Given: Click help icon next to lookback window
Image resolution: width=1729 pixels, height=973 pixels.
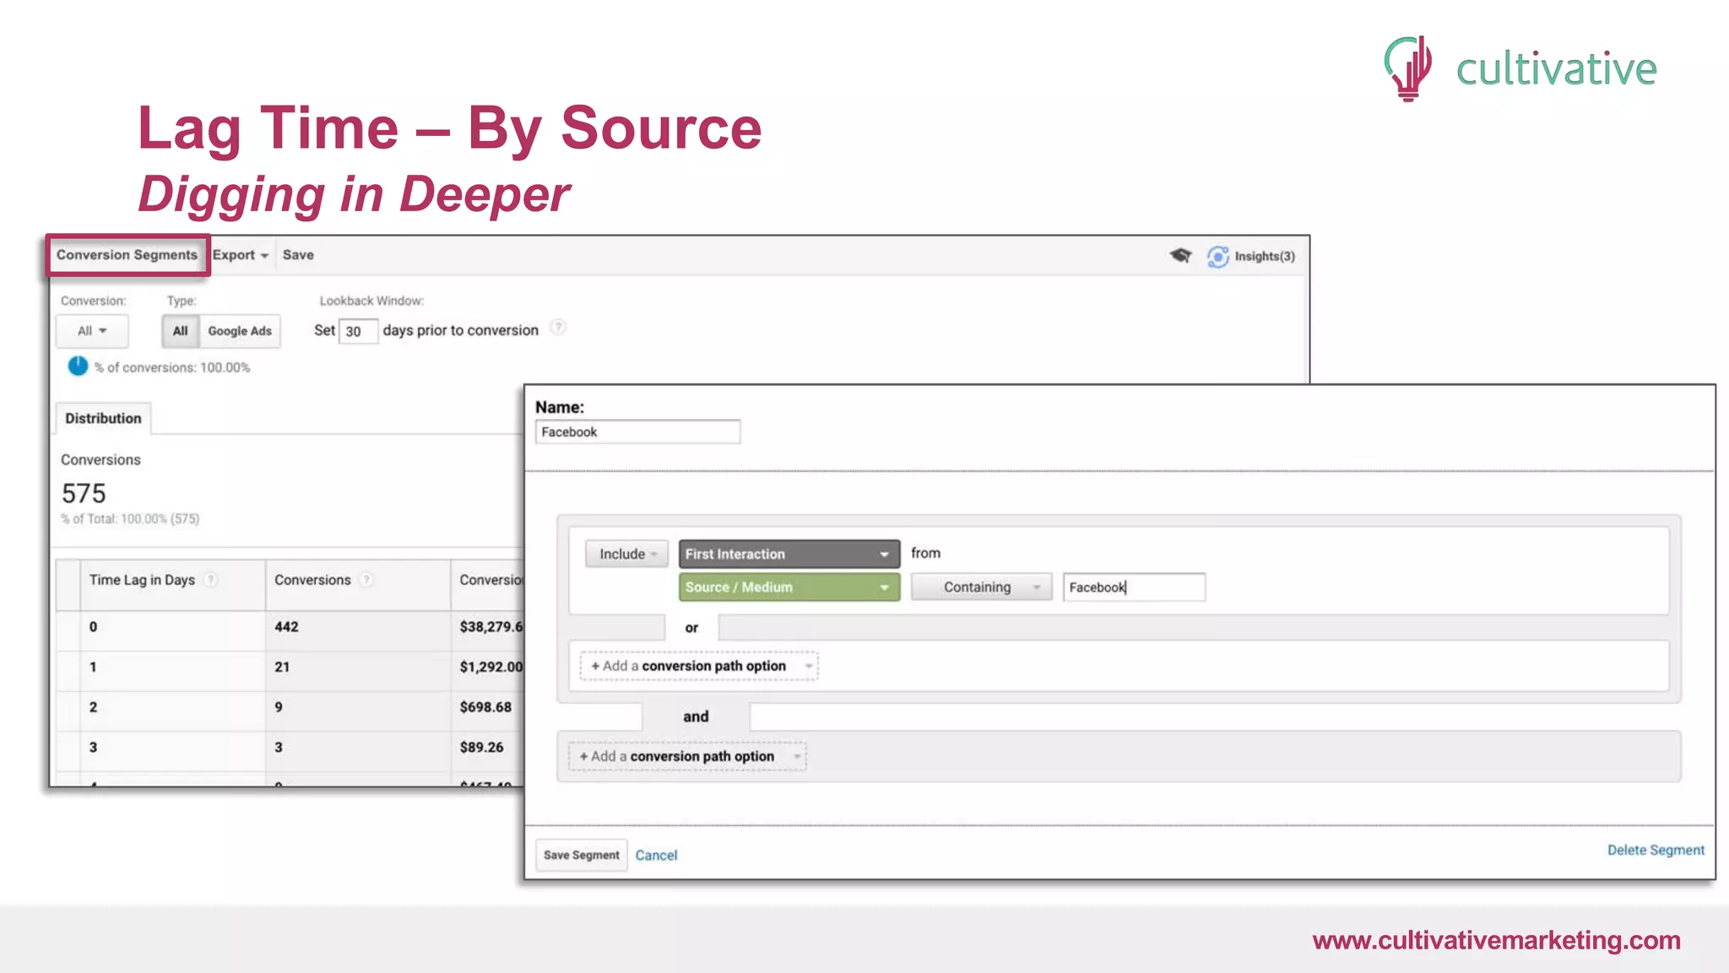Looking at the screenshot, I should click(x=557, y=328).
